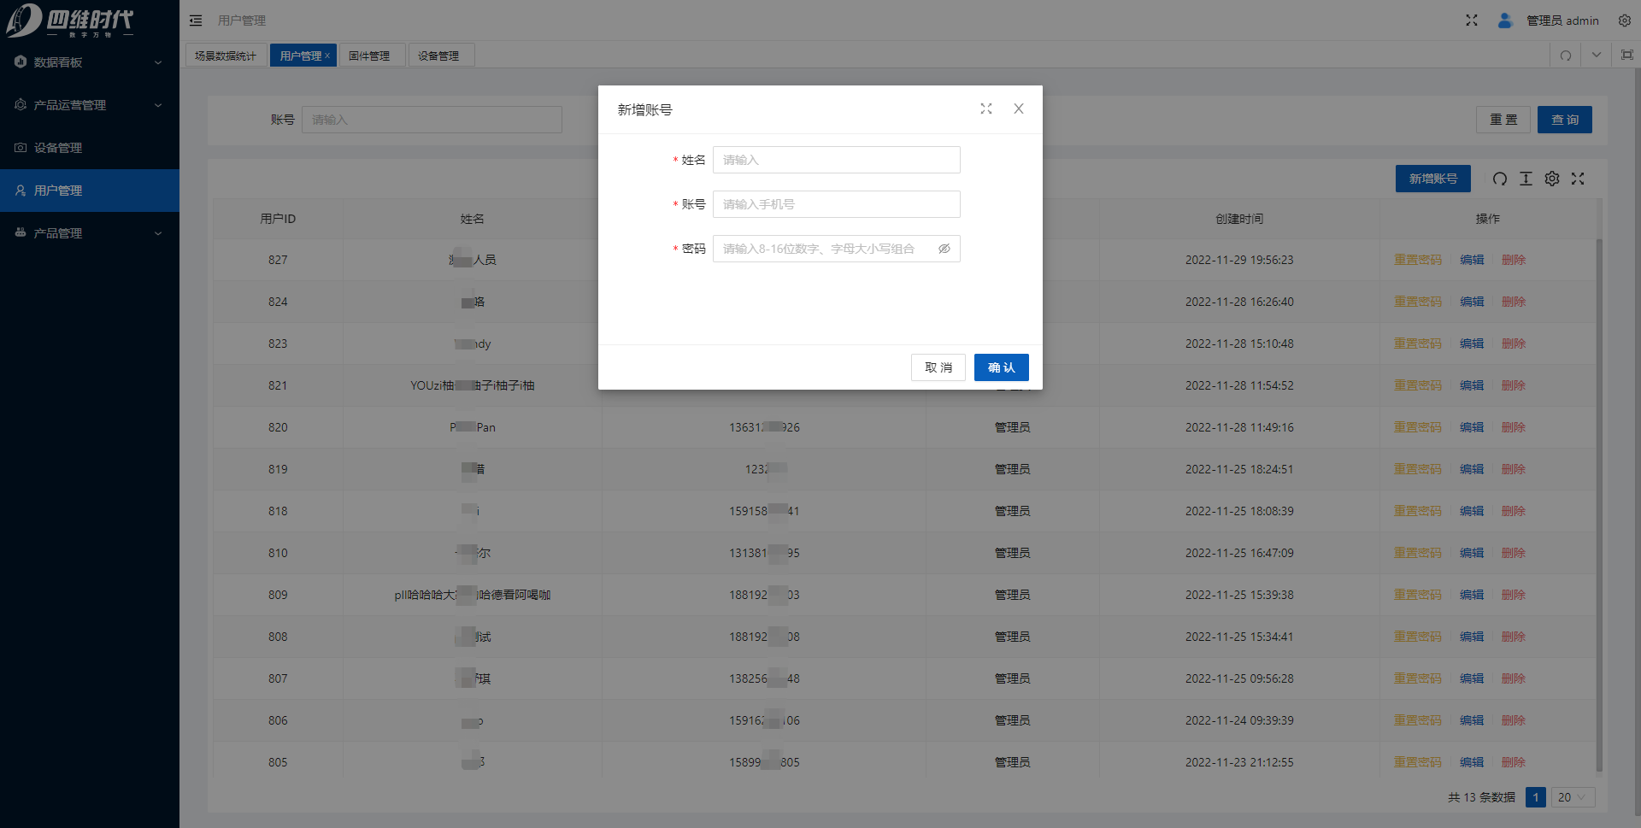
Task: Click 确认 button in dialog
Action: tap(1001, 367)
